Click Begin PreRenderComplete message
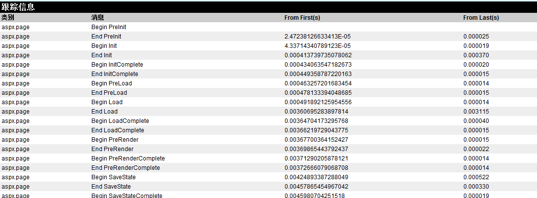This screenshot has width=537, height=198. (x=128, y=158)
